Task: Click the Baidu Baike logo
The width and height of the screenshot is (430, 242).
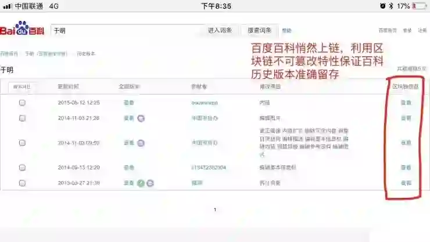Action: click(x=22, y=28)
